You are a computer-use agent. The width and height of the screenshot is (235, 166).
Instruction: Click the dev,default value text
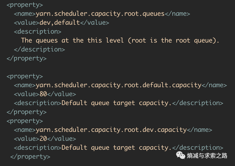60,23
